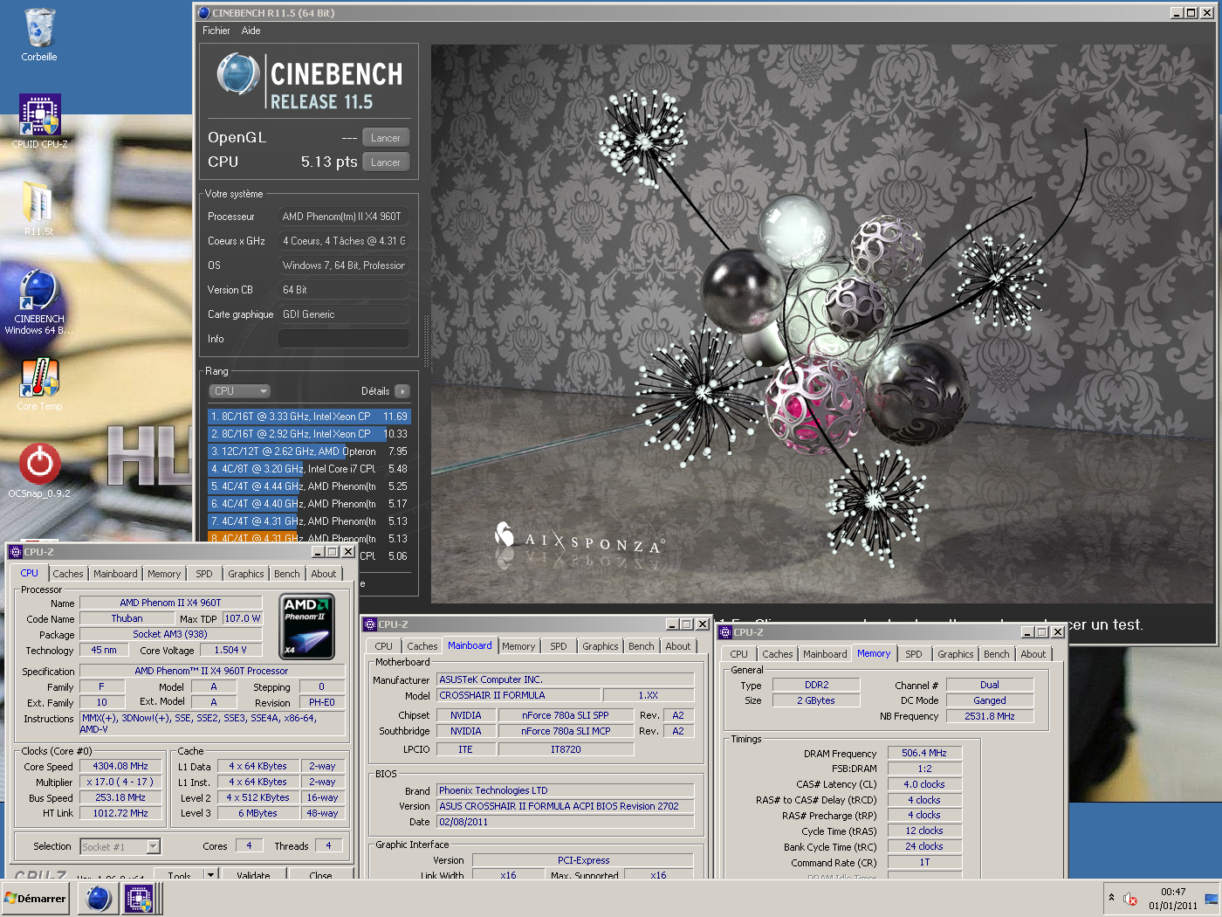This screenshot has width=1222, height=917.
Task: Click the CROSSHAIR II FORMULA model field
Action: [x=518, y=695]
